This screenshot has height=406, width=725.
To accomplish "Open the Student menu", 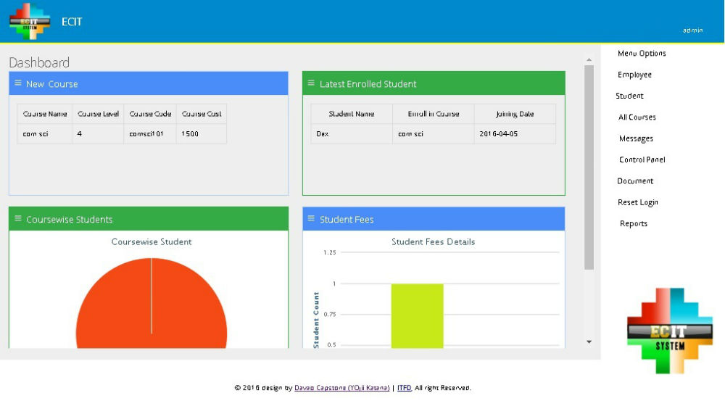I will 629,96.
